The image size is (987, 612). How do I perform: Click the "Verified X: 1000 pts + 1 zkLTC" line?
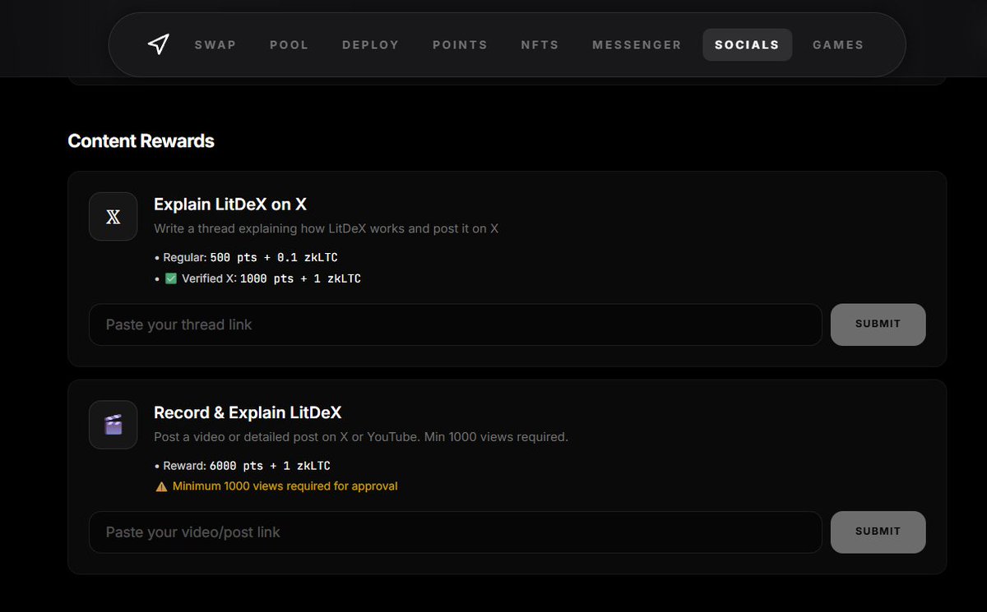tap(257, 278)
